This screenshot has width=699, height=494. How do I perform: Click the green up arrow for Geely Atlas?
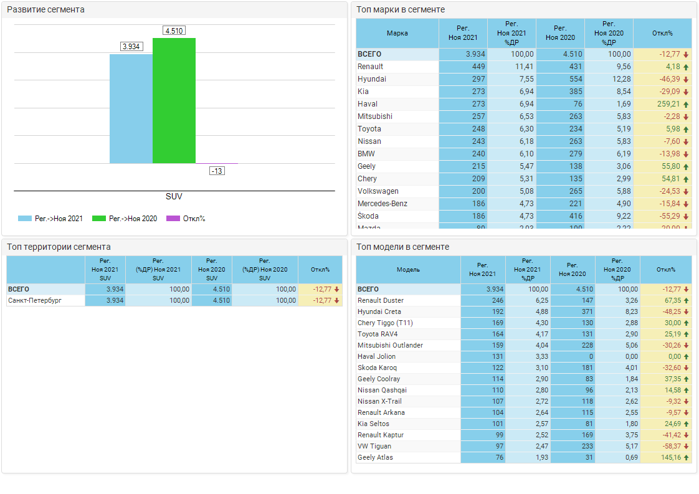coord(686,457)
